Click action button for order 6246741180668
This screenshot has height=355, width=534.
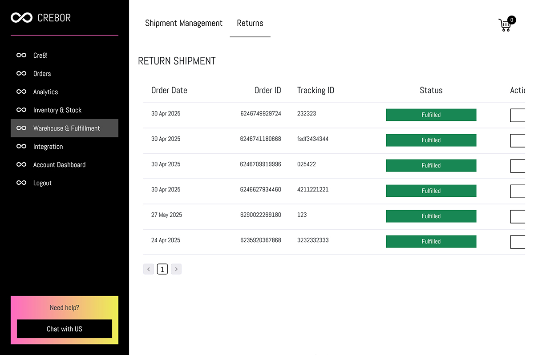(518, 141)
